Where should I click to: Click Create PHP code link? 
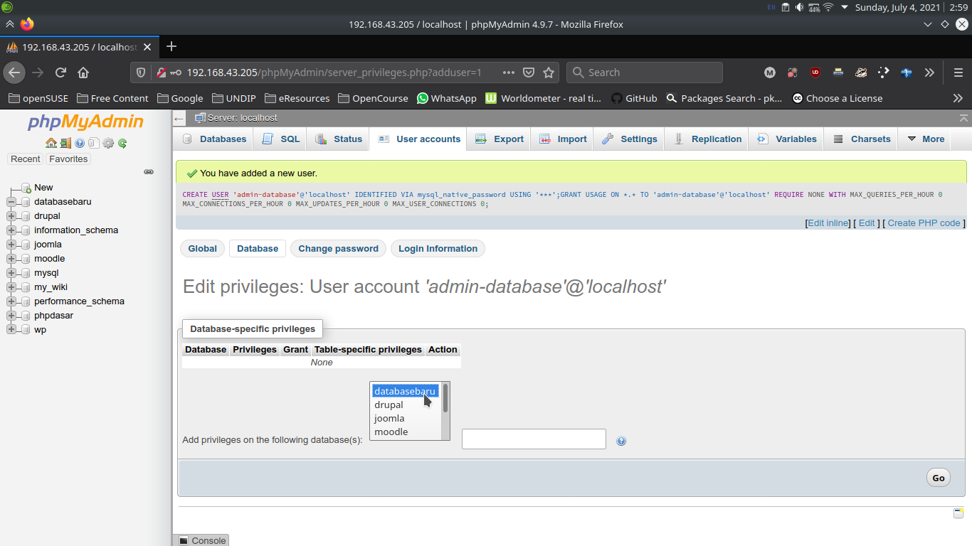pyautogui.click(x=924, y=223)
